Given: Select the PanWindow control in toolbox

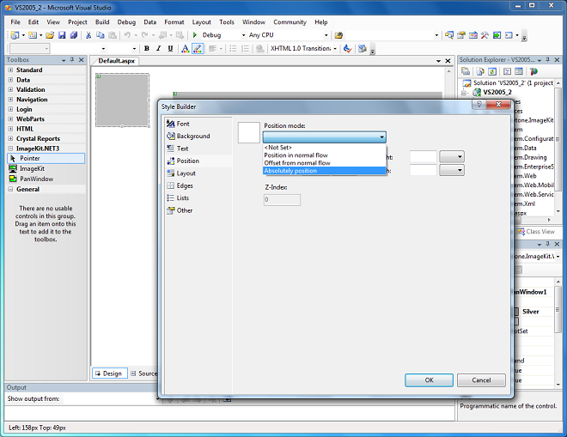Looking at the screenshot, I should coord(46,179).
